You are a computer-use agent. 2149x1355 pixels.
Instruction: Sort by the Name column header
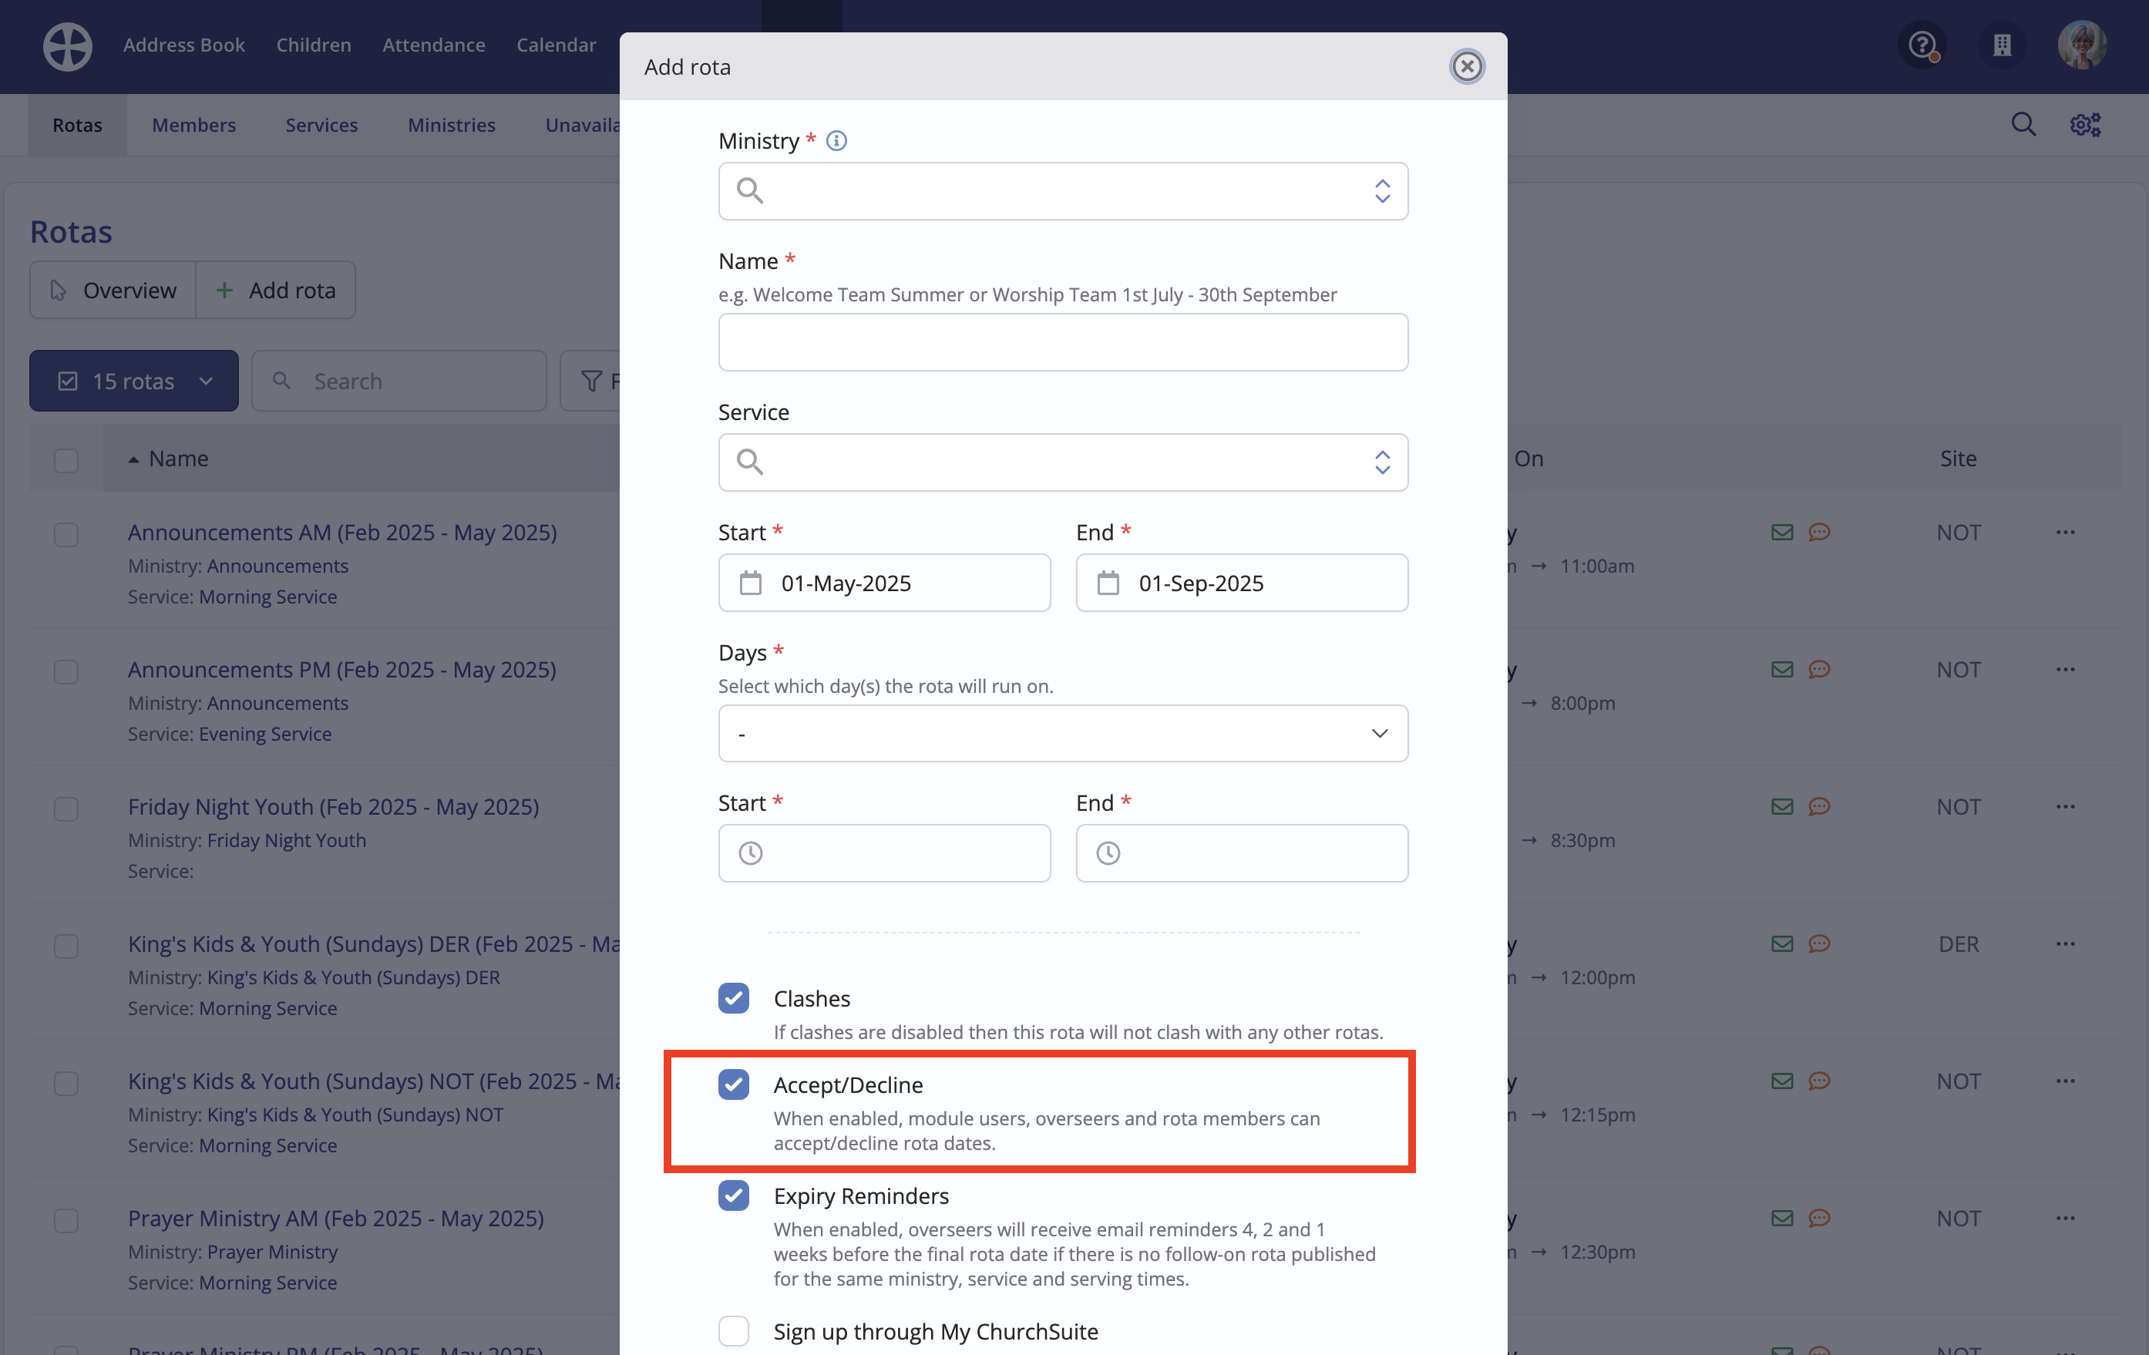tap(179, 459)
